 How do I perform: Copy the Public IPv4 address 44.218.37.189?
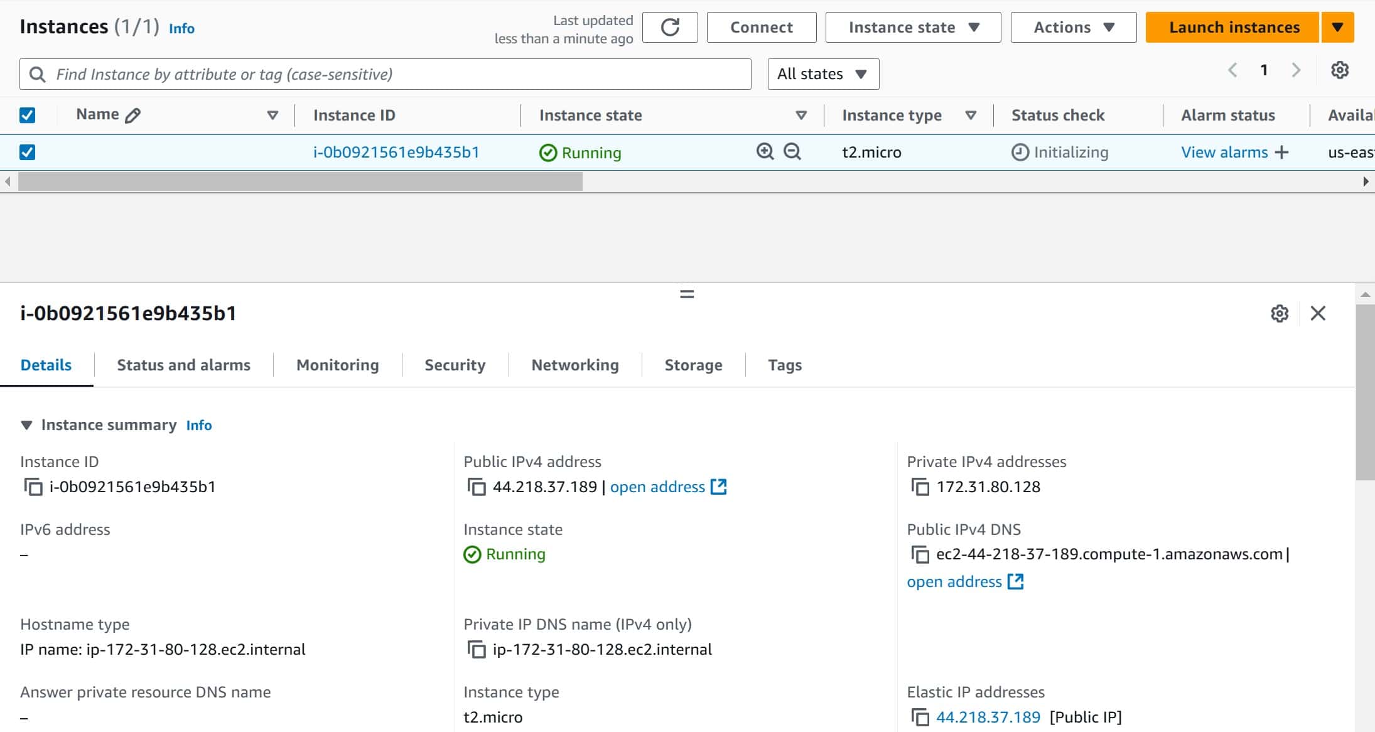[x=477, y=487]
